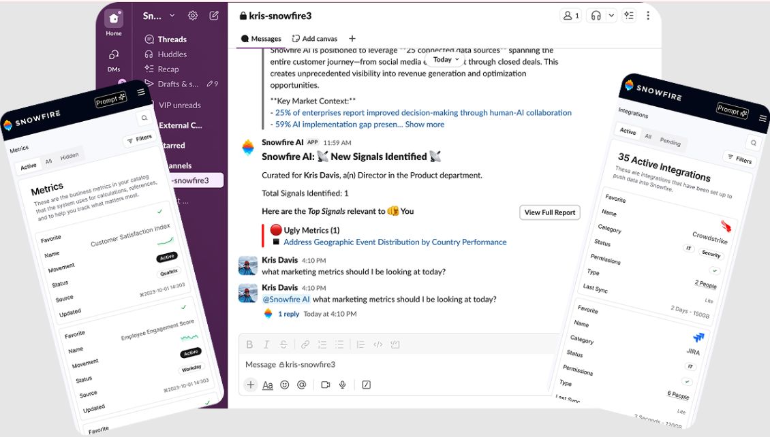
Task: Toggle strikethrough formatting in composer
Action: tap(283, 345)
